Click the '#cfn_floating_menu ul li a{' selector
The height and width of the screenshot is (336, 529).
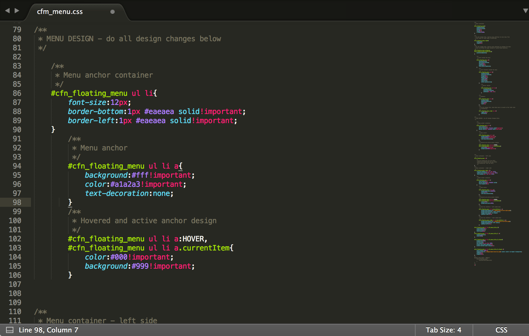tap(125, 166)
